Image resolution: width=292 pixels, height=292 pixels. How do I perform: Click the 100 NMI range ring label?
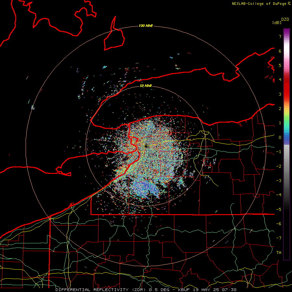[x=146, y=26]
